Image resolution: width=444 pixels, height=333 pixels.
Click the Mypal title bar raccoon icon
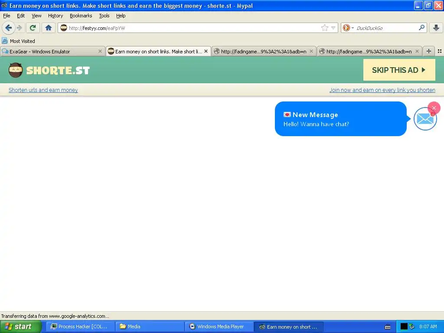pos(4,5)
